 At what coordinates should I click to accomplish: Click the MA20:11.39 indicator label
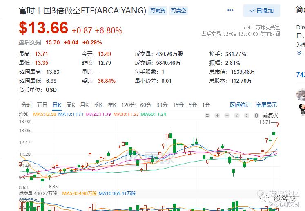coord(98,114)
